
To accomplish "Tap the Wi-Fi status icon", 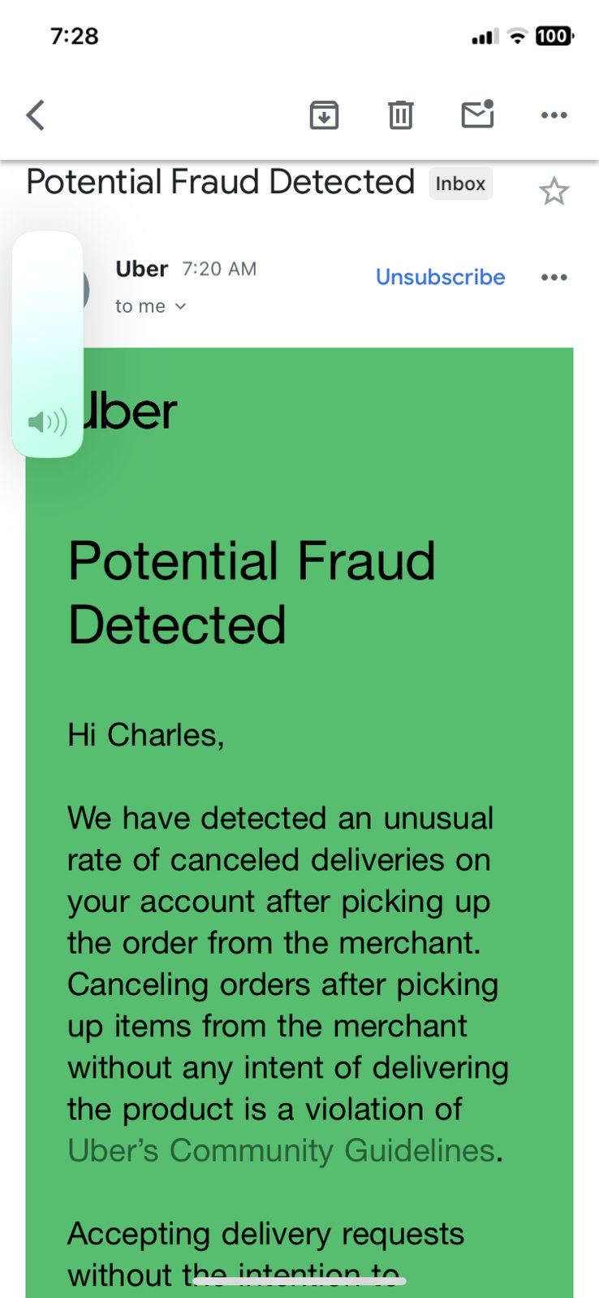I will pos(517,36).
